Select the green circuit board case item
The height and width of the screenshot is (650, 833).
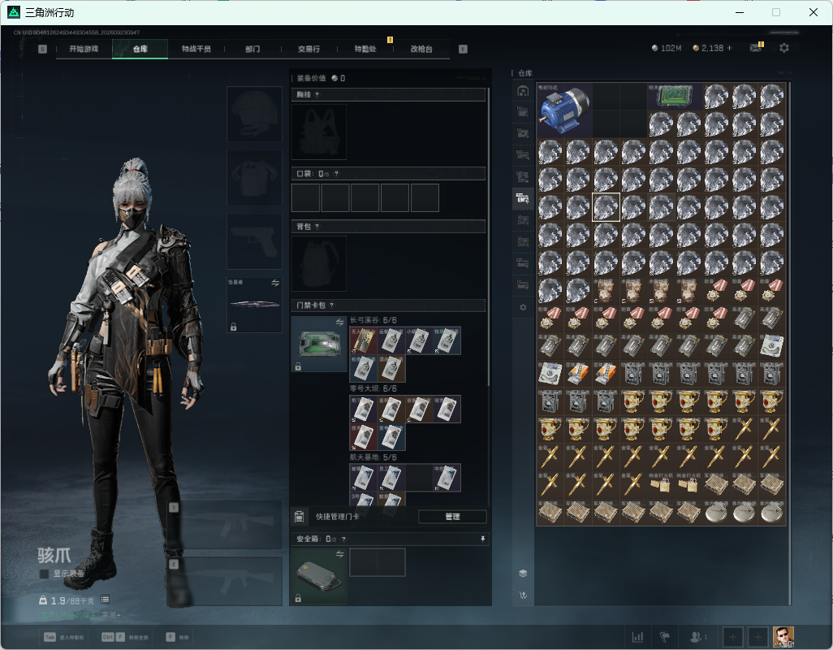[x=675, y=96]
